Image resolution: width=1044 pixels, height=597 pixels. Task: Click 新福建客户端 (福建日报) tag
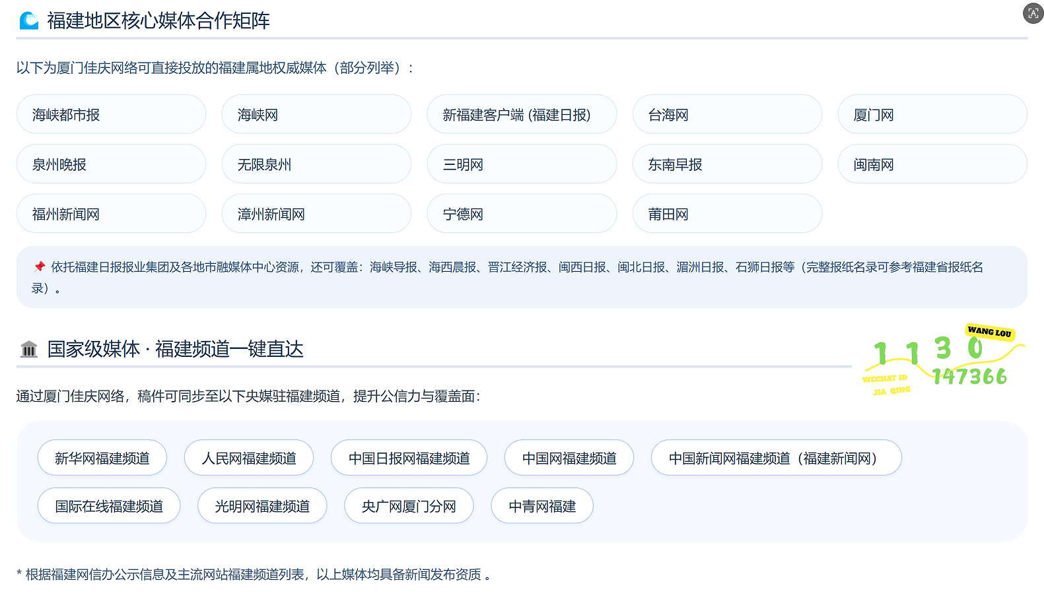[x=522, y=115]
